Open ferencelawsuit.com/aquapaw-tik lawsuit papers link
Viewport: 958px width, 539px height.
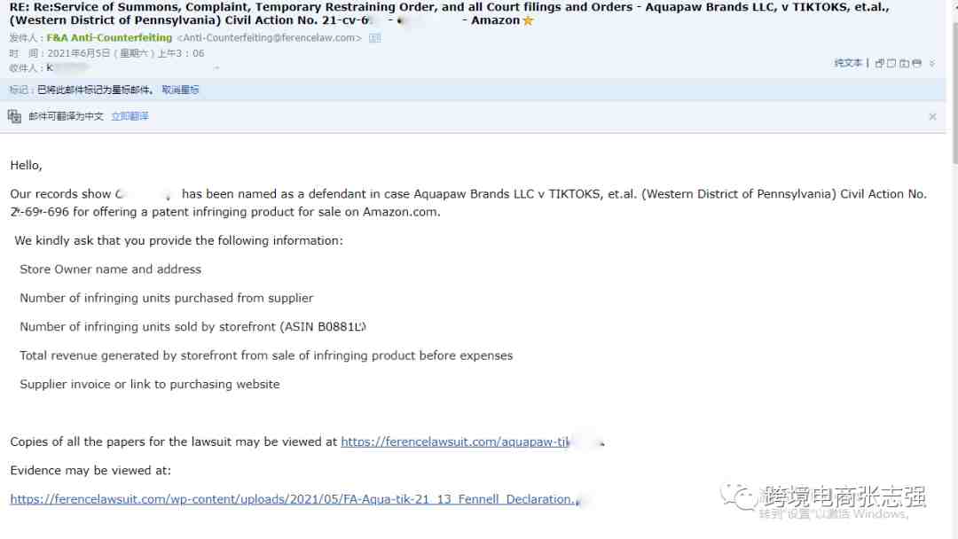(455, 441)
